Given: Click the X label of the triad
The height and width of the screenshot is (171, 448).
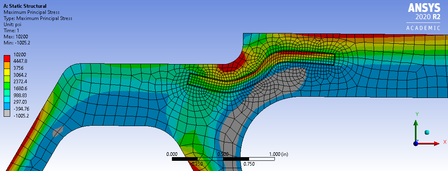Looking at the screenshot, I should click(445, 142).
